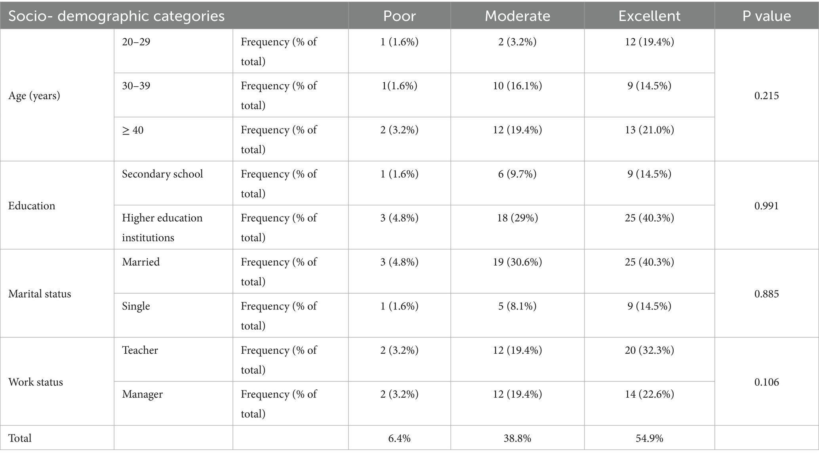Click the "Manager" subcategory cell
819x457 pixels.
pos(142,394)
